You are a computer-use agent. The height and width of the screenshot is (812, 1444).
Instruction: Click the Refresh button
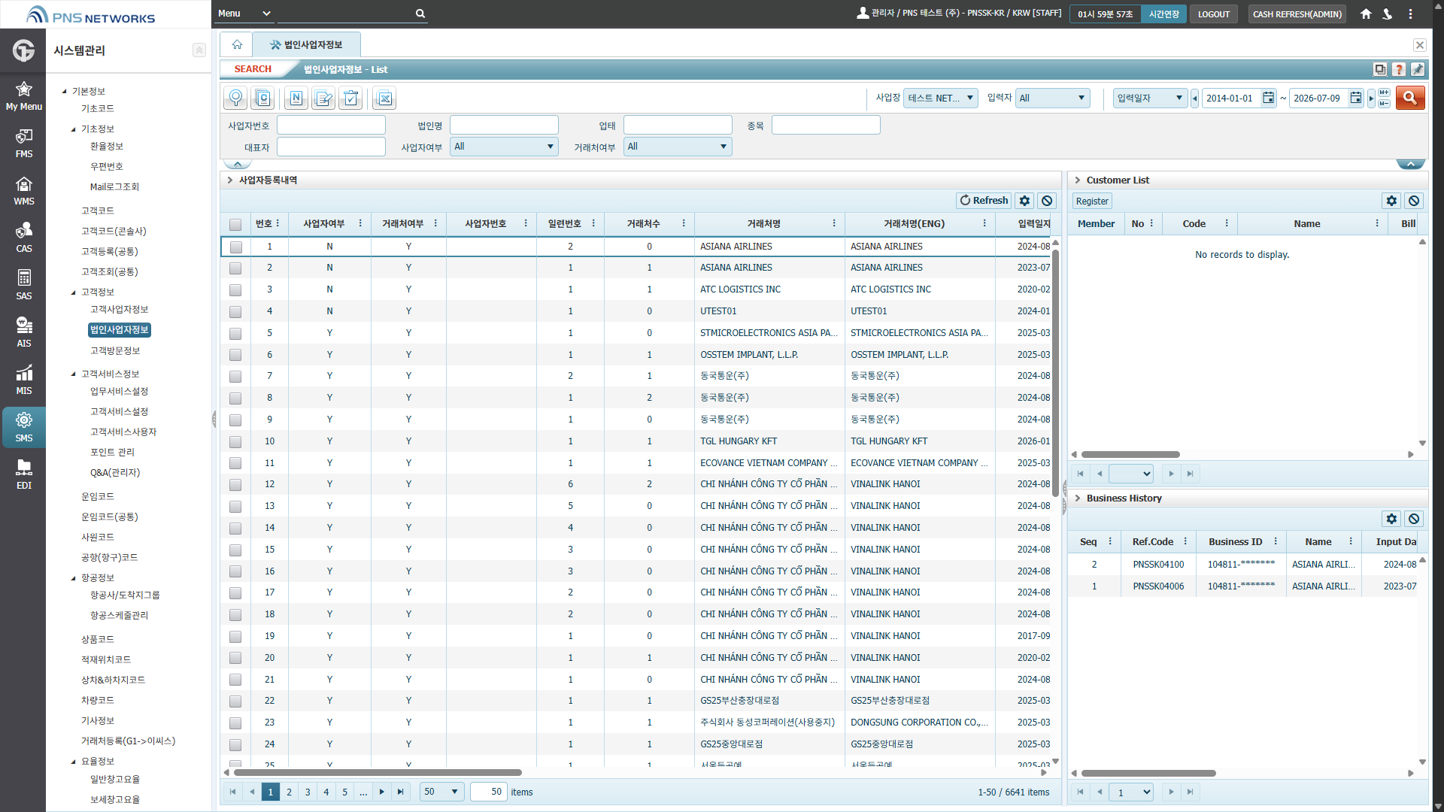point(984,201)
